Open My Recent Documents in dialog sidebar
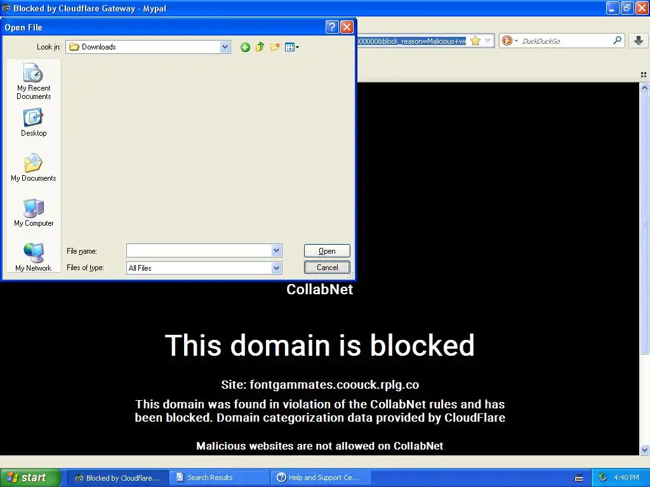Viewport: 650px width, 487px height. pyautogui.click(x=34, y=81)
